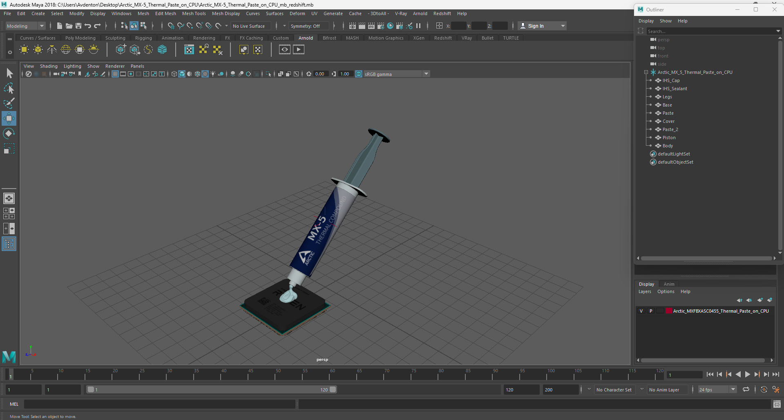Play animation forward
This screenshot has height=420, width=784.
point(748,374)
